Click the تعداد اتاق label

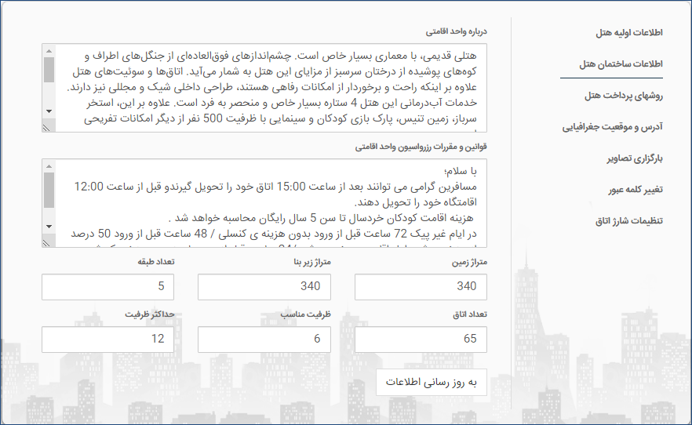click(x=469, y=314)
